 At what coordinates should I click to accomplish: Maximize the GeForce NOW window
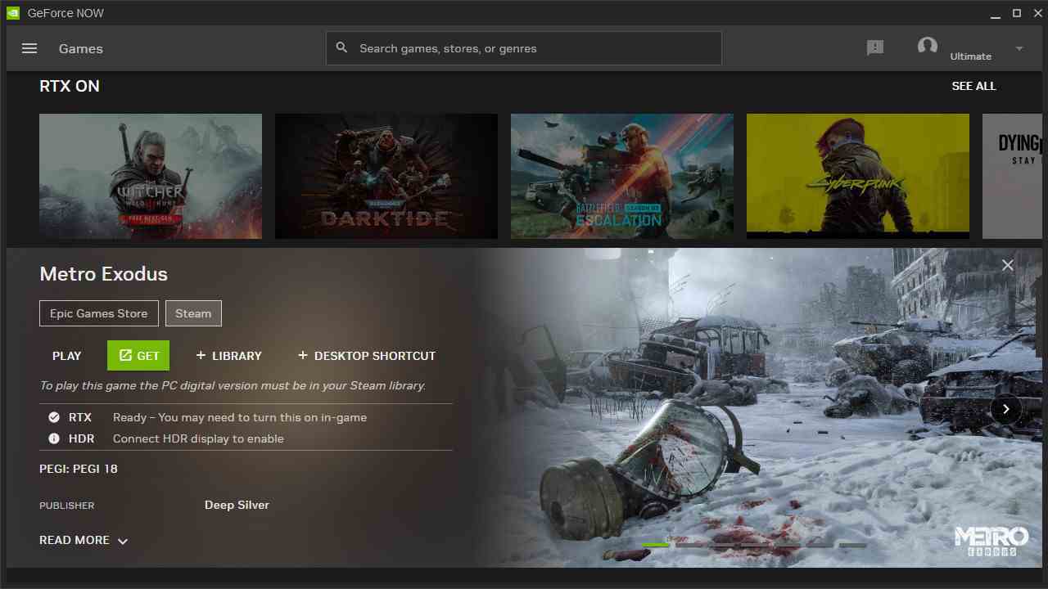click(x=1017, y=13)
